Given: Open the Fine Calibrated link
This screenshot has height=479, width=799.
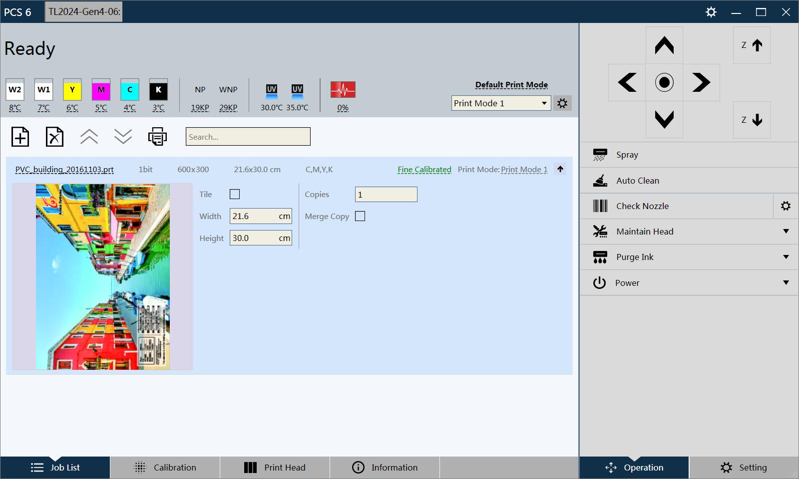Looking at the screenshot, I should click(x=424, y=170).
